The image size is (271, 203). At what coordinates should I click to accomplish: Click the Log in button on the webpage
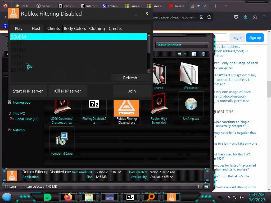tap(237, 38)
